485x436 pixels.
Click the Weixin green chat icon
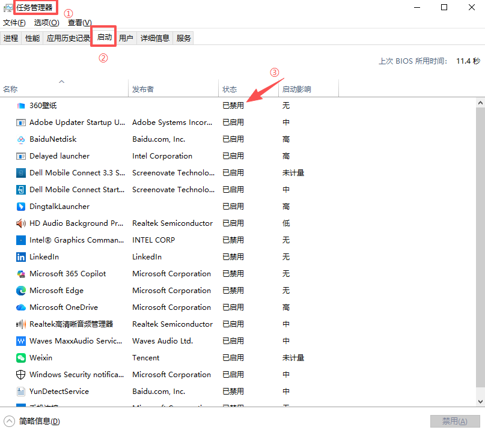coord(20,358)
